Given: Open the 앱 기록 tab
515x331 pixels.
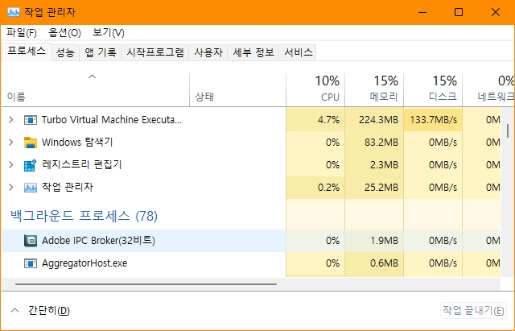Looking at the screenshot, I should tap(100, 52).
